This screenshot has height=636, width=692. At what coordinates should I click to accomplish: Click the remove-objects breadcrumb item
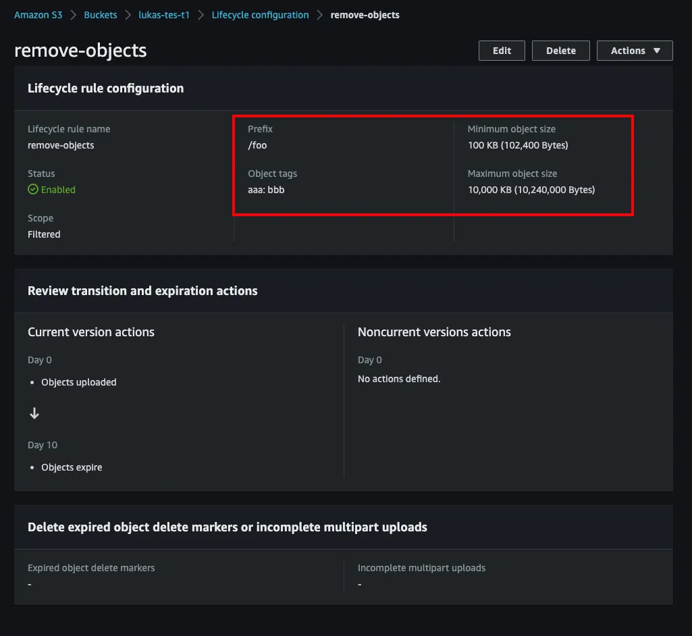coord(365,15)
